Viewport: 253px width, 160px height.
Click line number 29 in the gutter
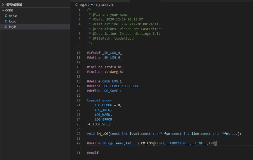point(78,143)
